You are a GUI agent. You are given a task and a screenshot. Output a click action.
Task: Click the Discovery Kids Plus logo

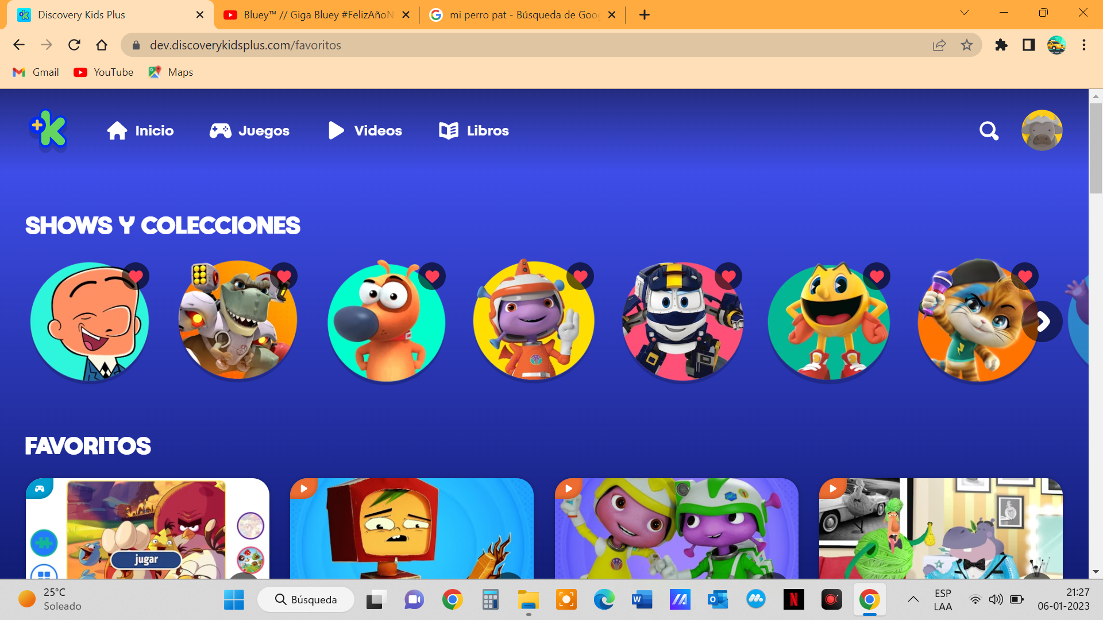click(48, 130)
